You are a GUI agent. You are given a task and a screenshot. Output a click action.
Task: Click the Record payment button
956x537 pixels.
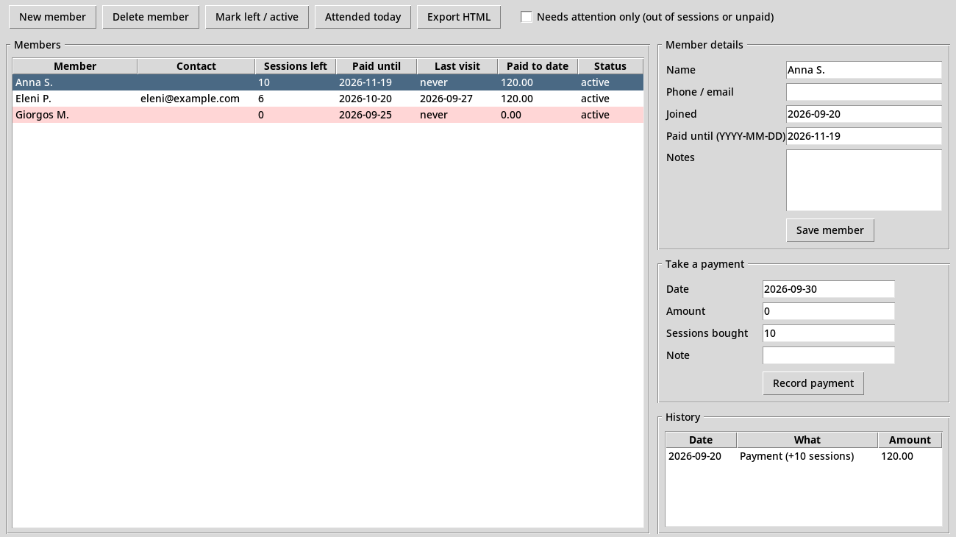[813, 383]
